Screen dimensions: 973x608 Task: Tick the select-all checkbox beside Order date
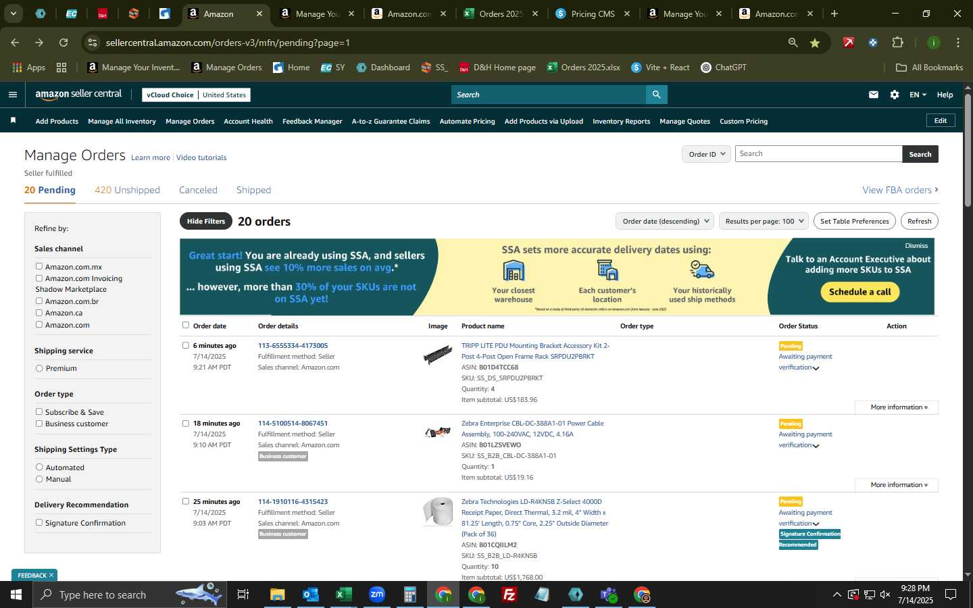[186, 325]
